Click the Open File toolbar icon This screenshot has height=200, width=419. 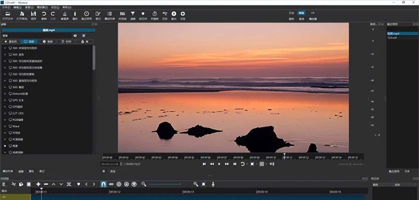[x=8, y=14]
